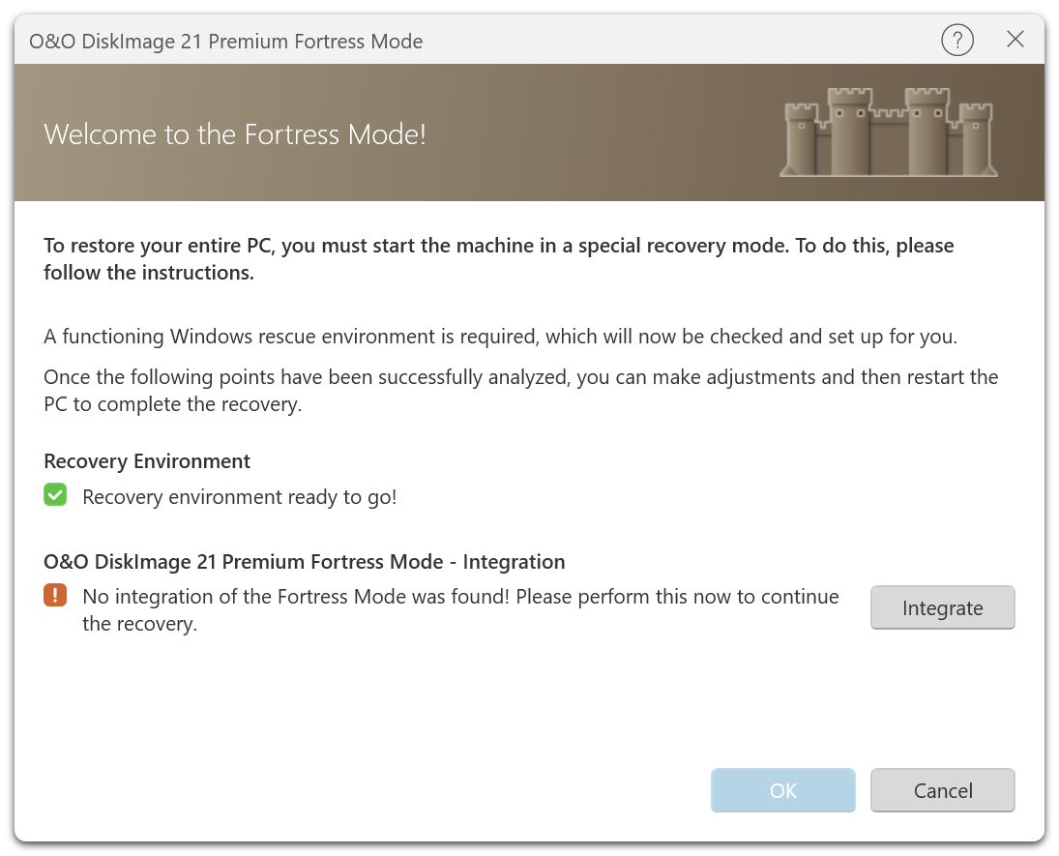Click the bold 'To restore your entire PC' paragraph
The image size is (1059, 856).
coord(498,259)
